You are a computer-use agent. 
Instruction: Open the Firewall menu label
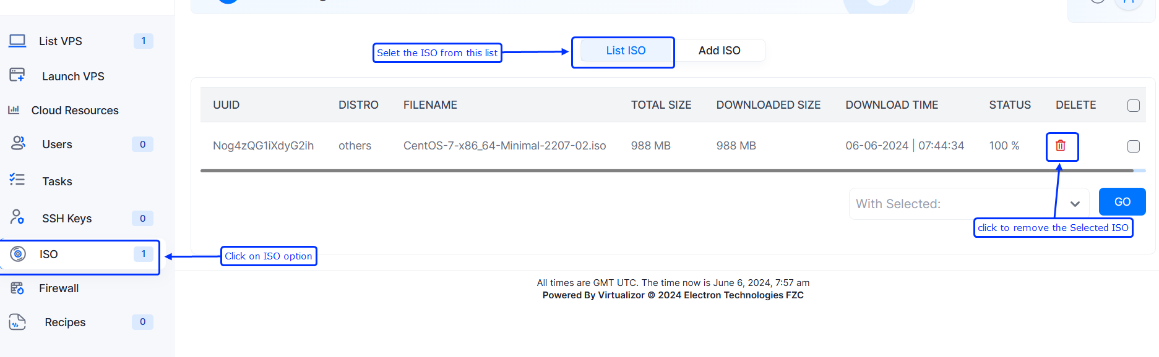pos(59,288)
